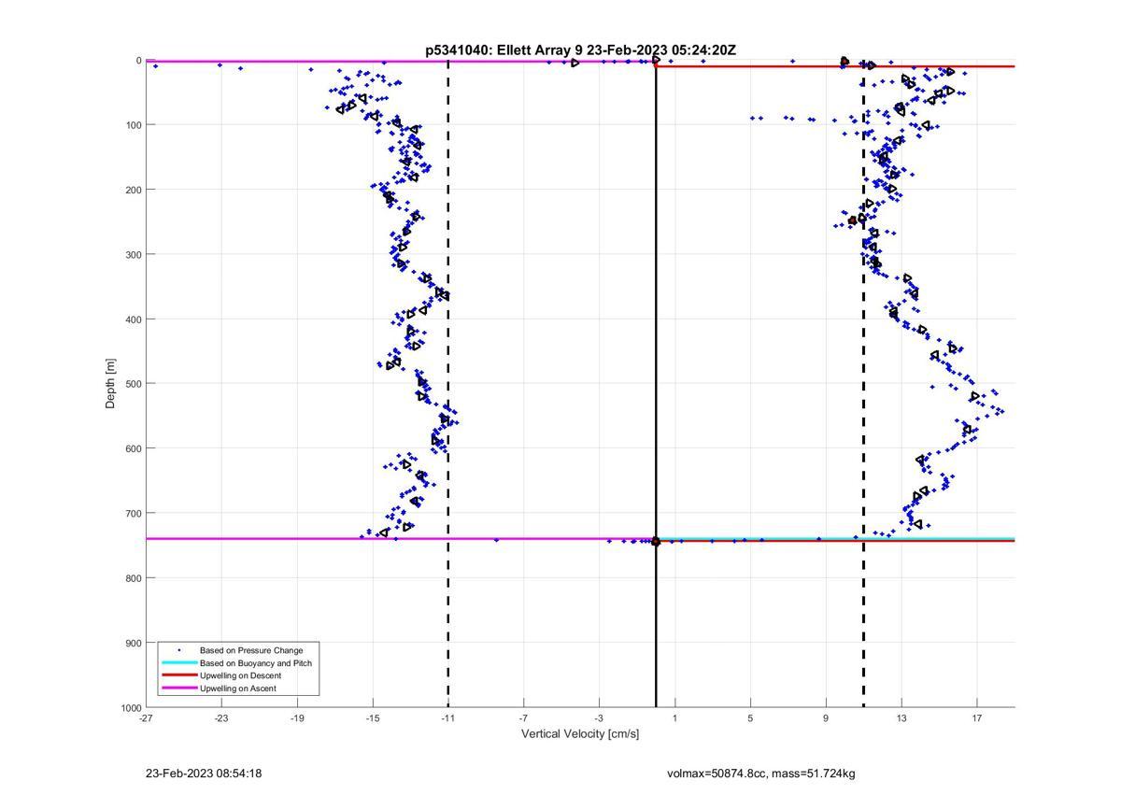Click y-axis tick label '300'
The height and width of the screenshot is (795, 1121).
point(133,255)
